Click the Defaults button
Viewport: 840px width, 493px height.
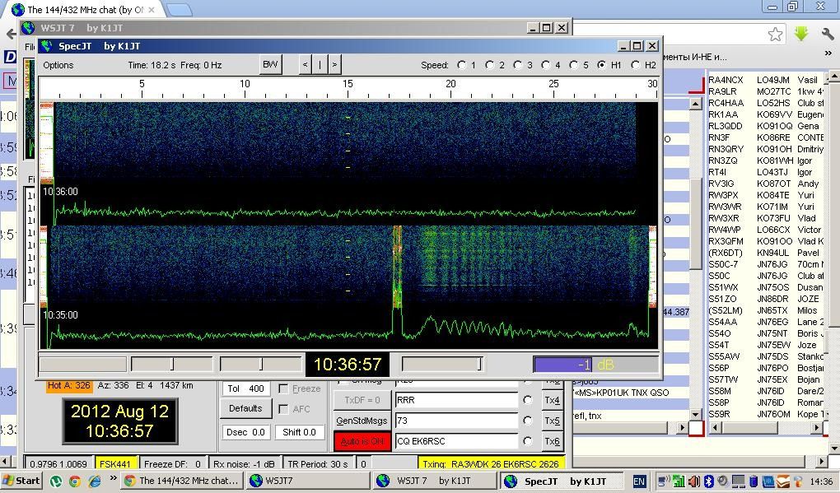click(245, 409)
